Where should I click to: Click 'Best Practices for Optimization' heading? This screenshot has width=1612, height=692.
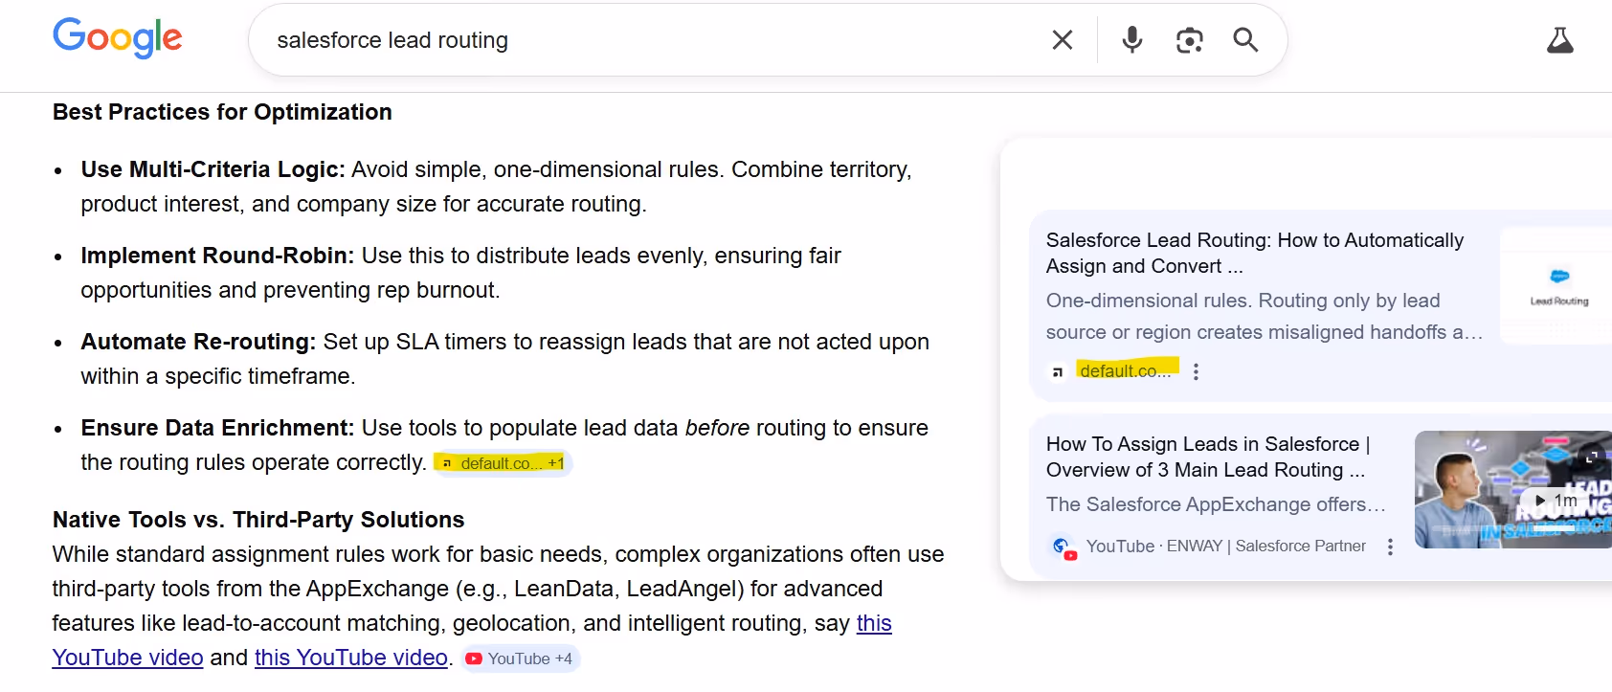click(x=222, y=112)
